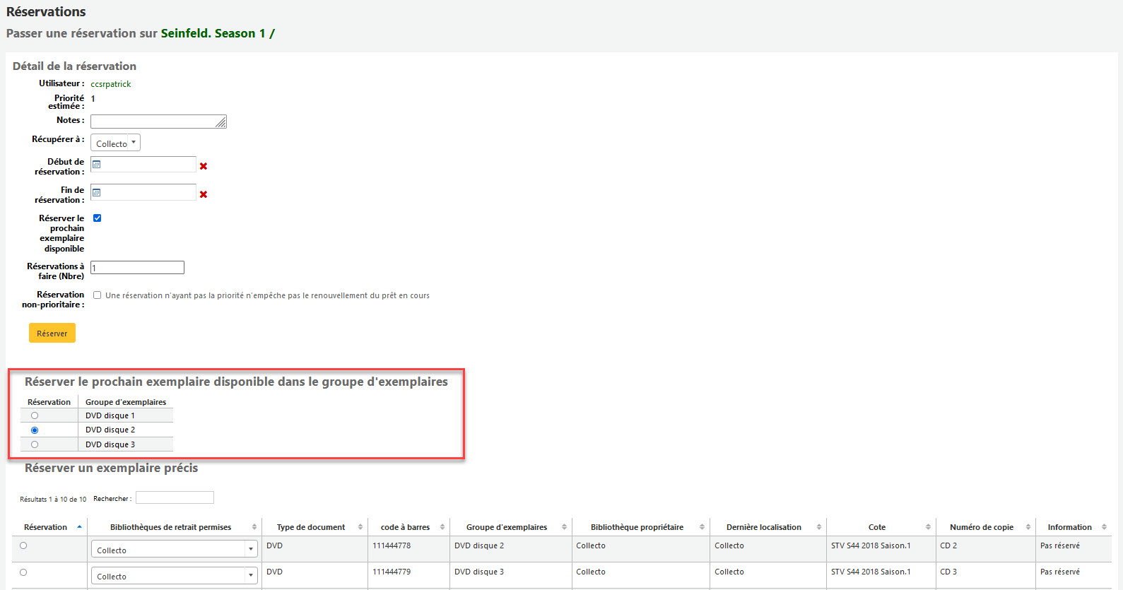
Task: Sort table by Groupe d'exemplaires column
Action: (564, 527)
